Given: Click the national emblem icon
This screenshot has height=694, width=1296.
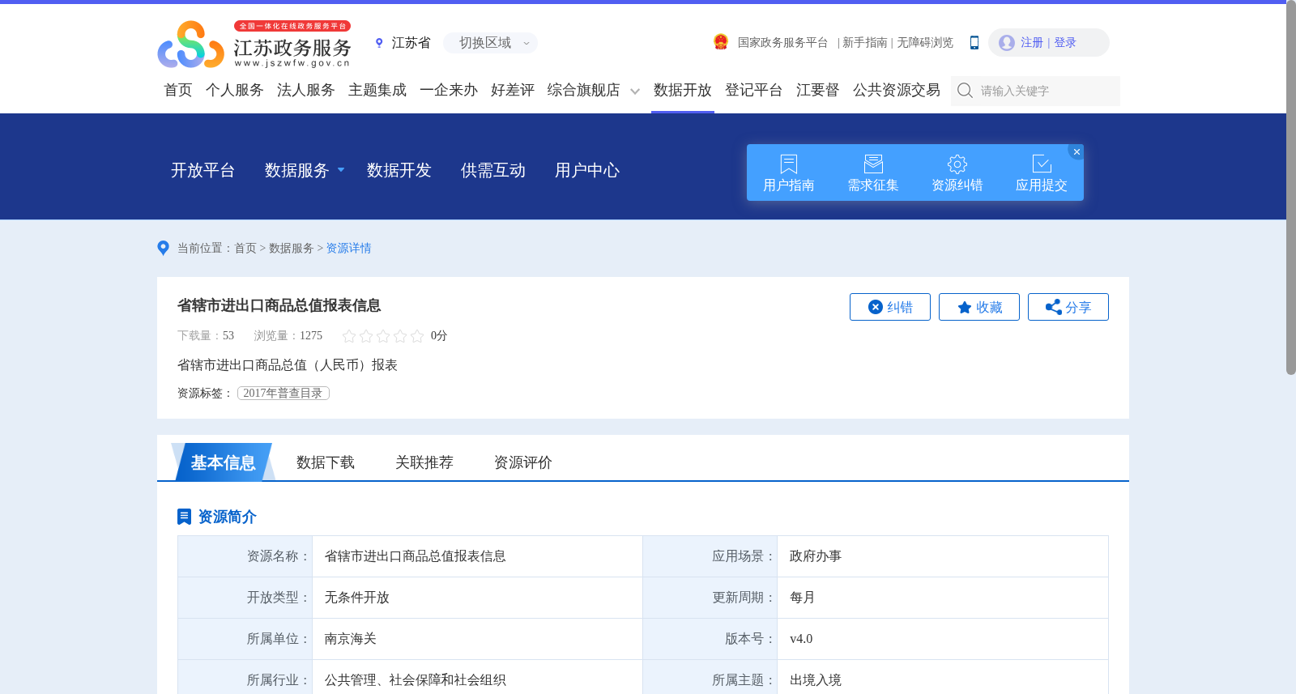Looking at the screenshot, I should click(721, 42).
